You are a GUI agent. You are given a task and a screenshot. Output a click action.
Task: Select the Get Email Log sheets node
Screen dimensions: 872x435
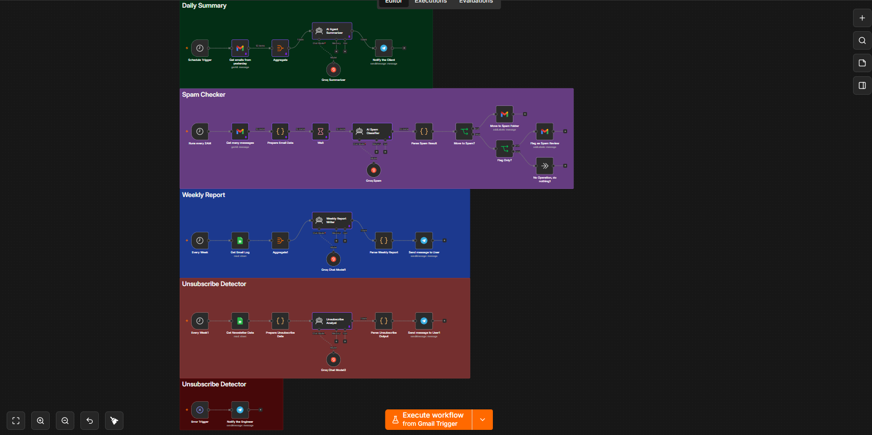(x=240, y=241)
